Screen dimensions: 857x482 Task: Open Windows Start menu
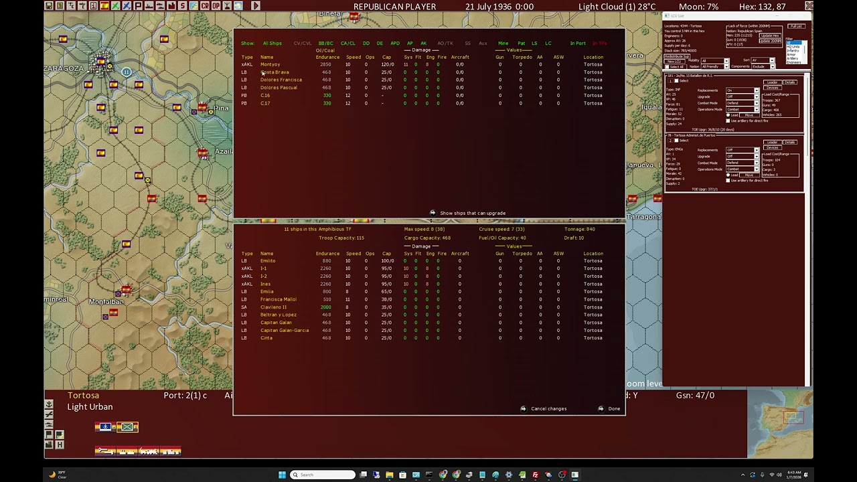click(x=282, y=475)
